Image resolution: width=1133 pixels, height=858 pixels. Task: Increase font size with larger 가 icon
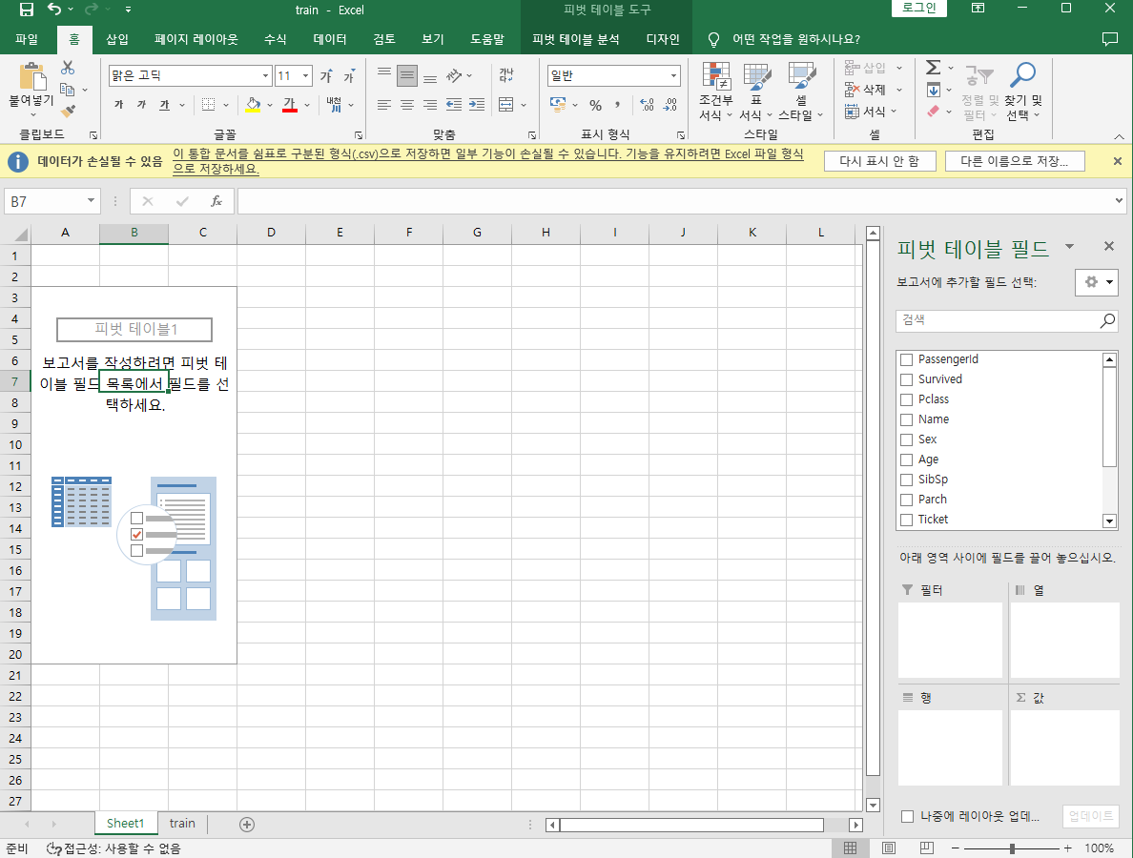tap(326, 76)
